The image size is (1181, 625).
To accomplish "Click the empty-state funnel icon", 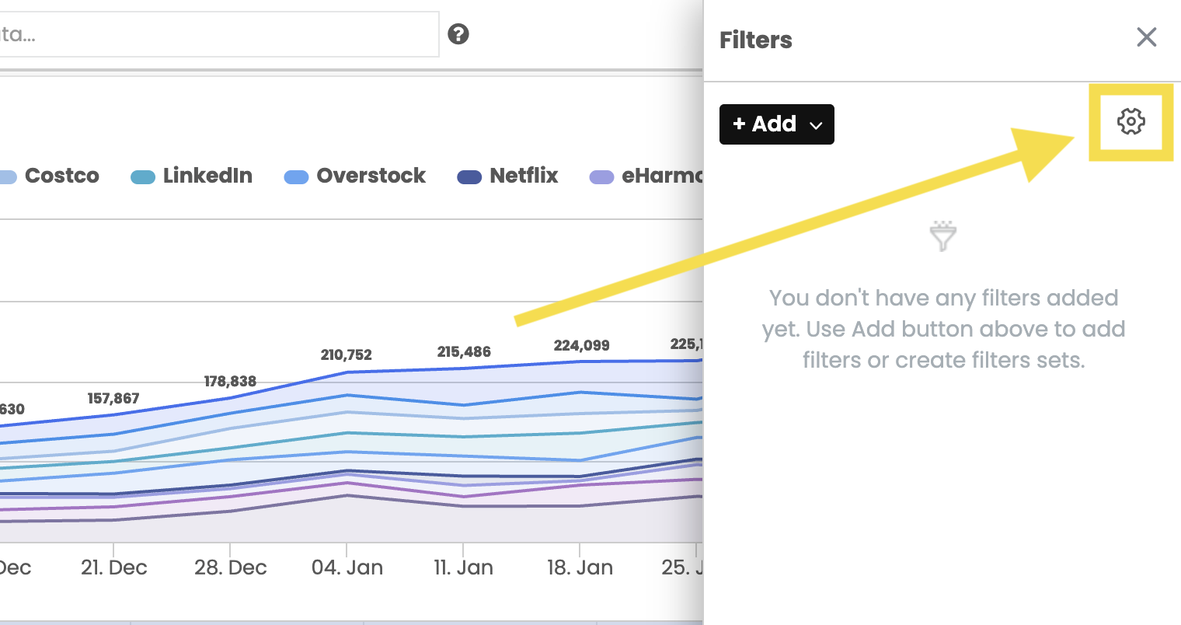I will (x=942, y=236).
